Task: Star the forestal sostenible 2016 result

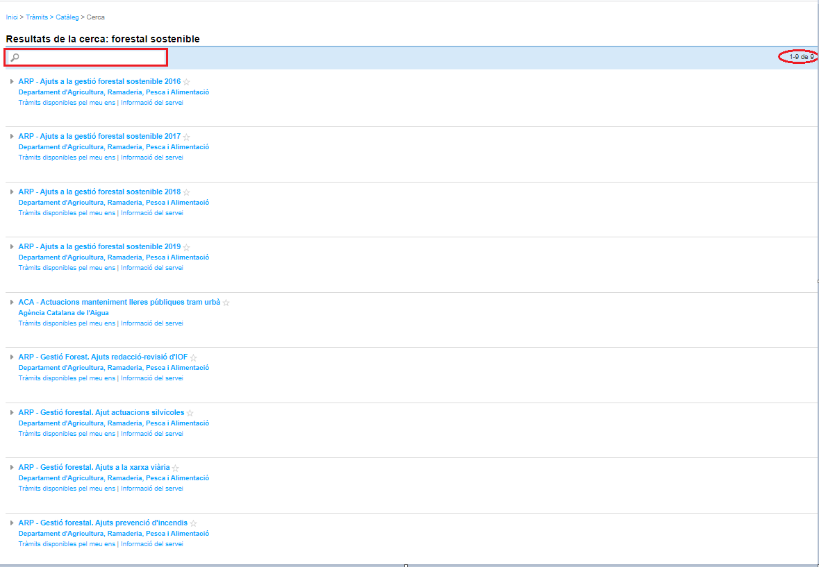Action: [x=186, y=82]
